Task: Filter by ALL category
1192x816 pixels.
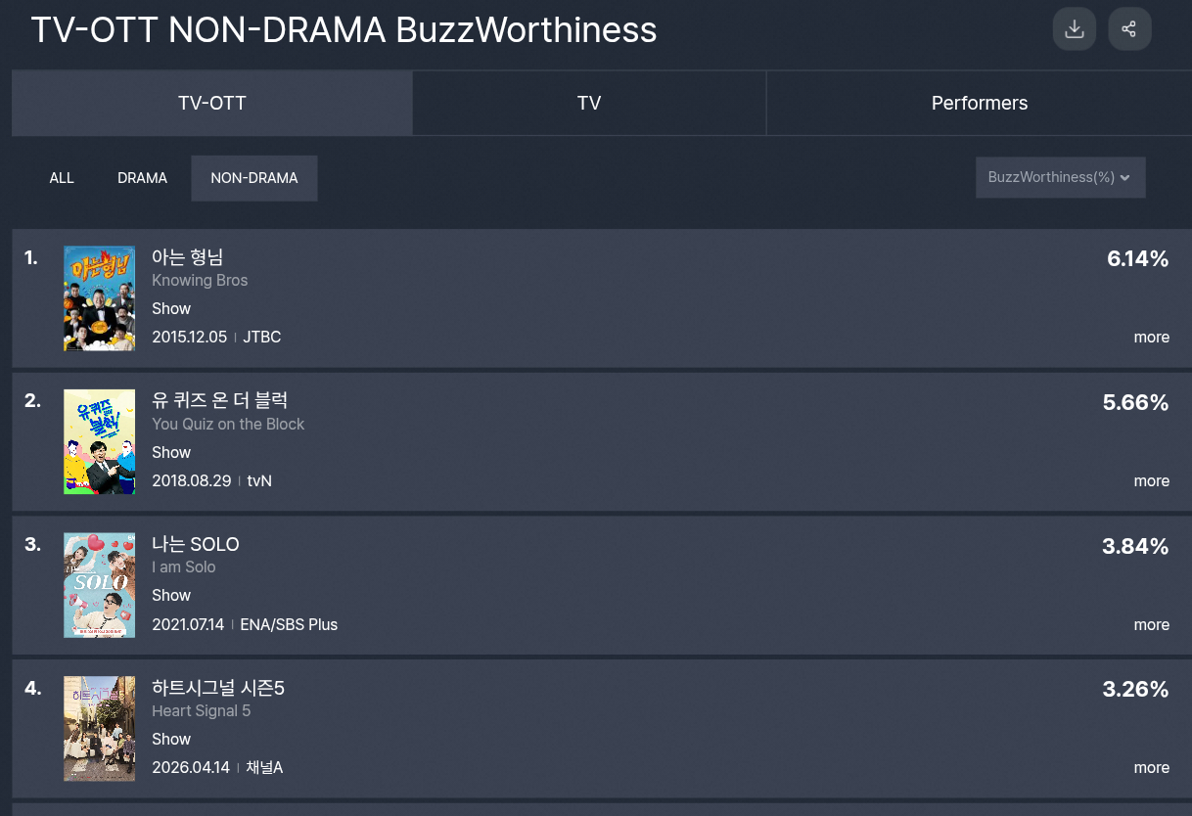Action: pos(62,178)
